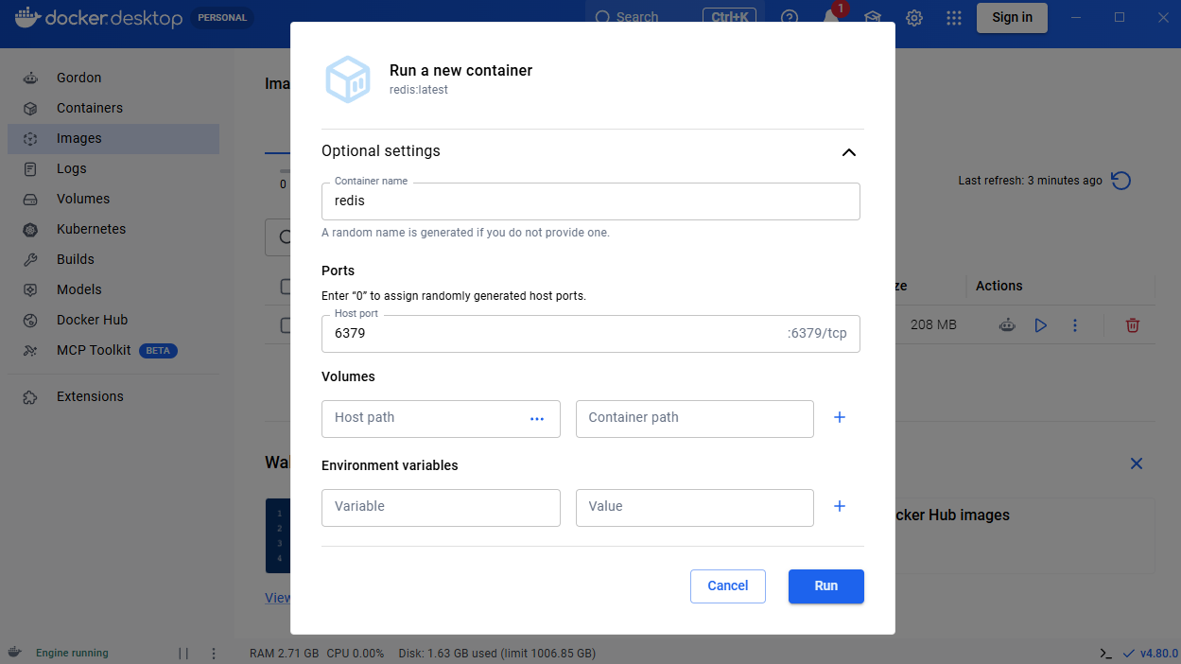
Task: Click the Disk usage status text
Action: click(x=496, y=654)
